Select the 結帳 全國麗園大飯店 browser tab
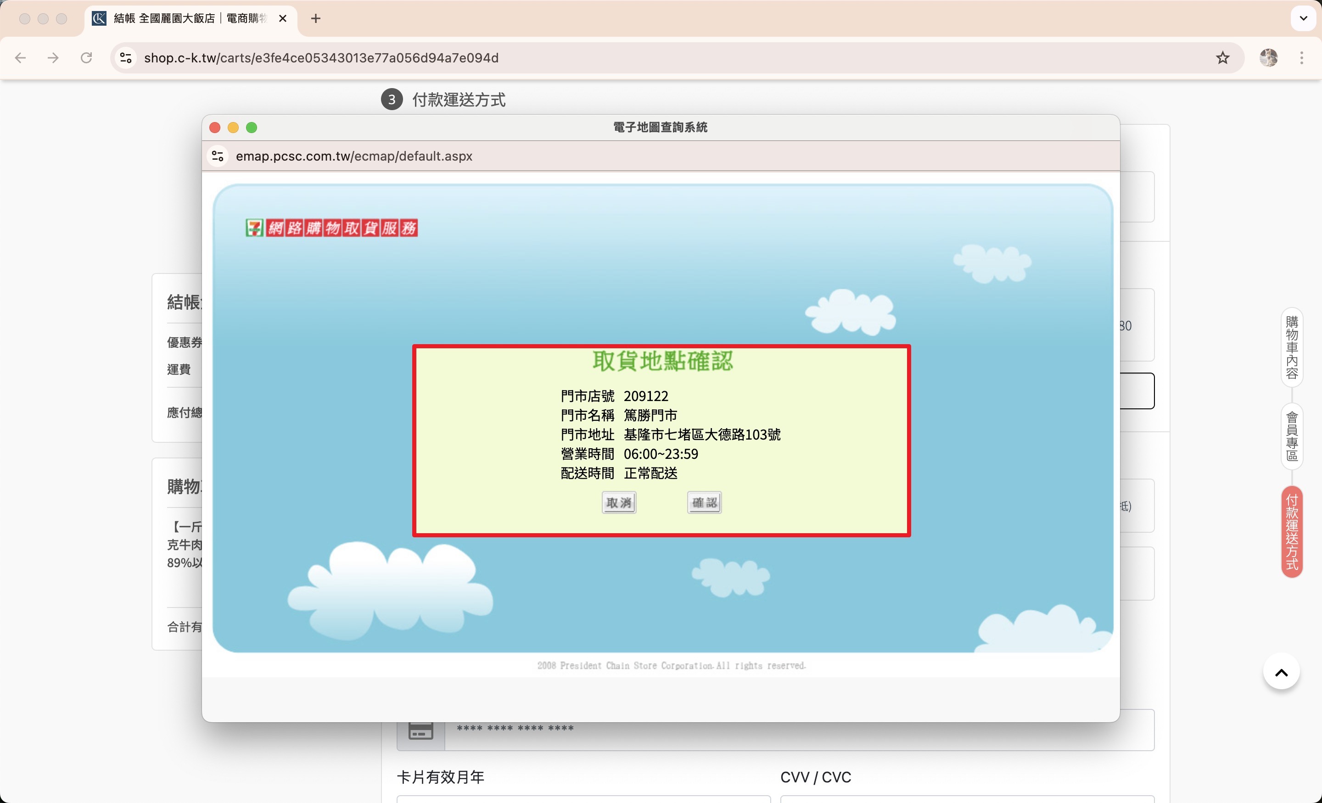 coord(190,19)
